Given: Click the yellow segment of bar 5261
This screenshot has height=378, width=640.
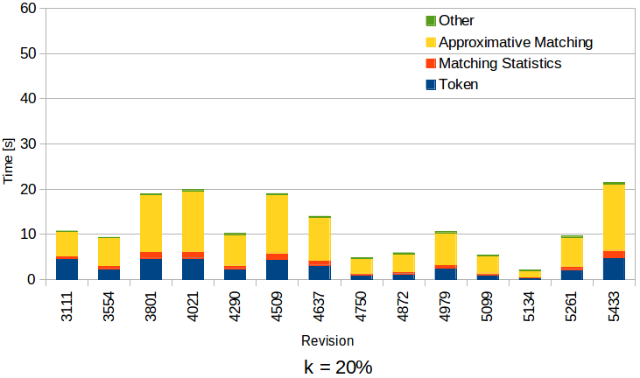Looking at the screenshot, I should click(x=572, y=252).
